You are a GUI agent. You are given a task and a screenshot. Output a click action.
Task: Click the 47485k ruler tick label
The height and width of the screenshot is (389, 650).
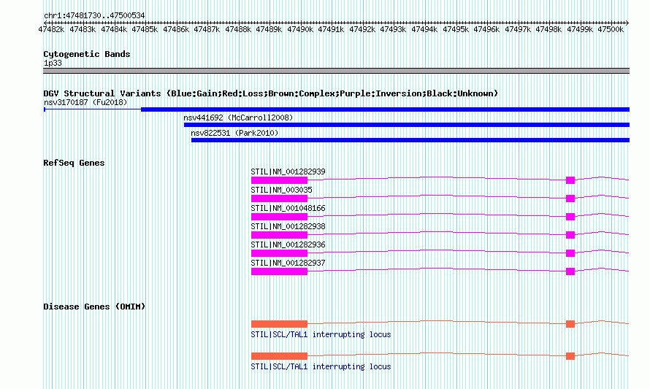point(145,29)
